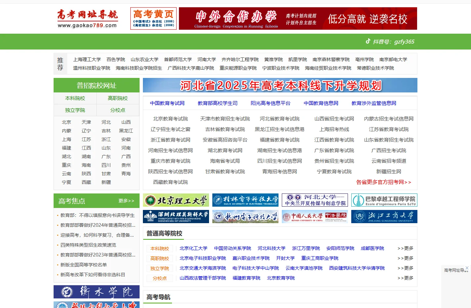471x308 pixels.
Task: Open the 桂林电子科技大学 logo banner
Action: [x=245, y=200]
